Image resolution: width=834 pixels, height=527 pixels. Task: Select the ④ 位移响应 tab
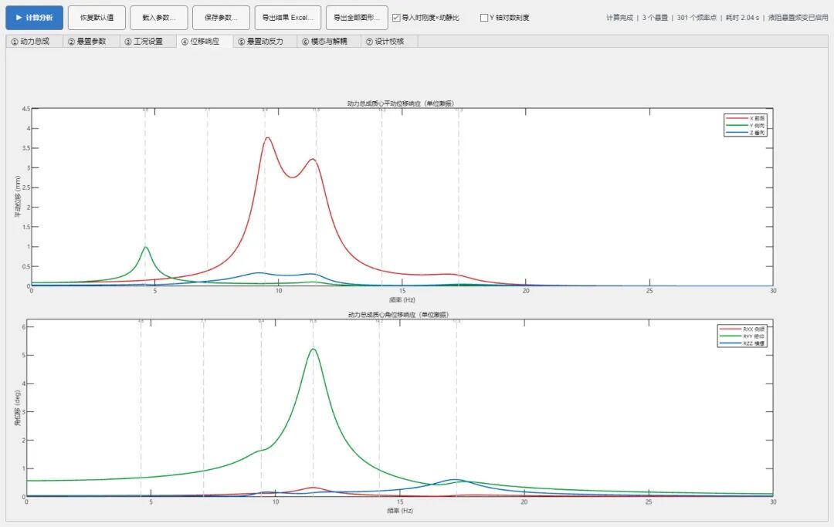point(205,42)
